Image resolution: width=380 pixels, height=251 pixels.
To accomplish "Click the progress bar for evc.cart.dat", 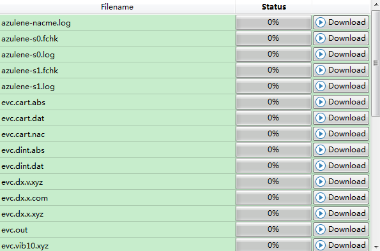I will coord(273,118).
